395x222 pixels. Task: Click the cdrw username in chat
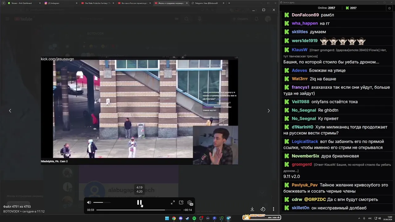tap(297, 199)
